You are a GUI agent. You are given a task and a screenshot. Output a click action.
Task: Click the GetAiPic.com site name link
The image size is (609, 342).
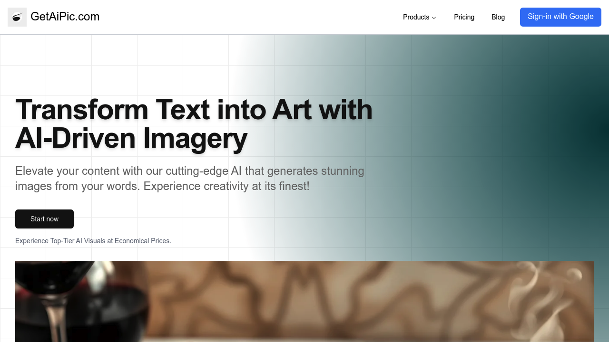pyautogui.click(x=65, y=16)
